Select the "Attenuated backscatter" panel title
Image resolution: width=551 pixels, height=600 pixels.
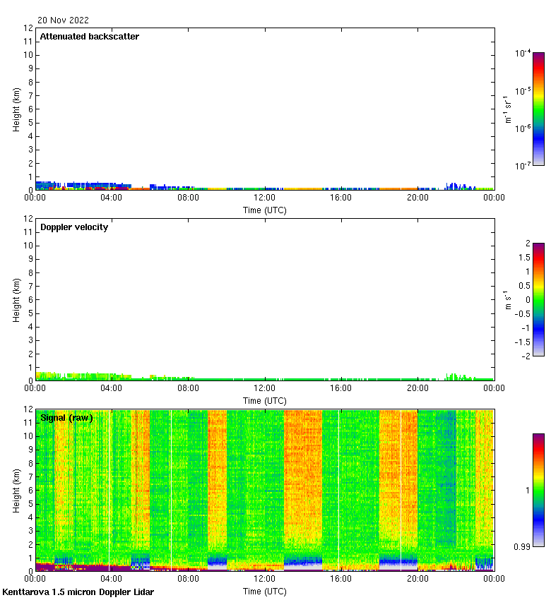tap(90, 37)
